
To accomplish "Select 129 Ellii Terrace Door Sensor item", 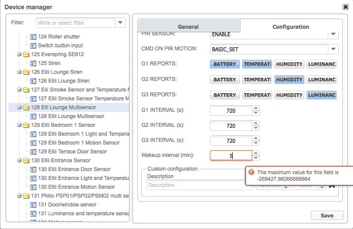I will (72, 152).
